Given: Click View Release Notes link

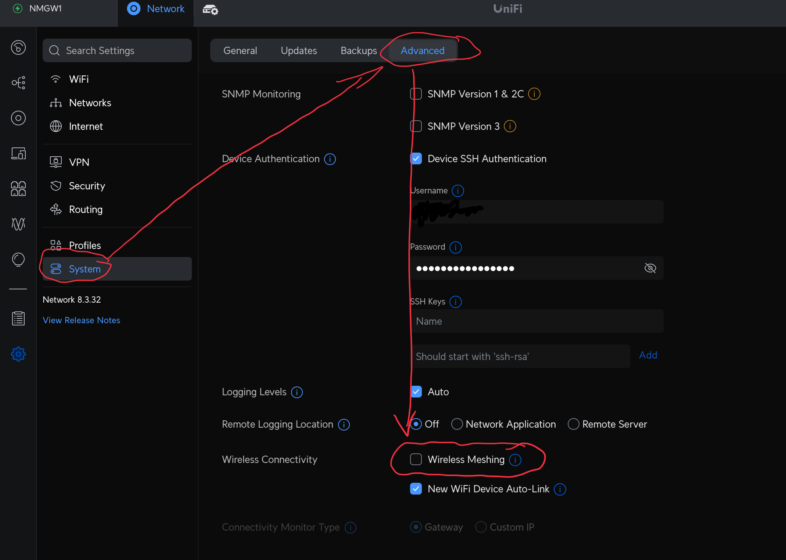Looking at the screenshot, I should click(81, 320).
